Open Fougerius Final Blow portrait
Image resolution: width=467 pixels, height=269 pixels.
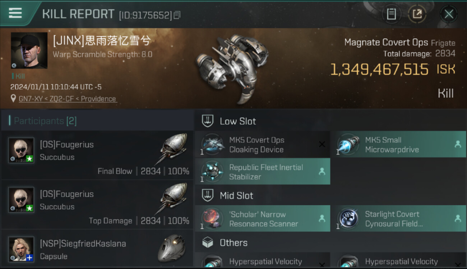[22, 150]
